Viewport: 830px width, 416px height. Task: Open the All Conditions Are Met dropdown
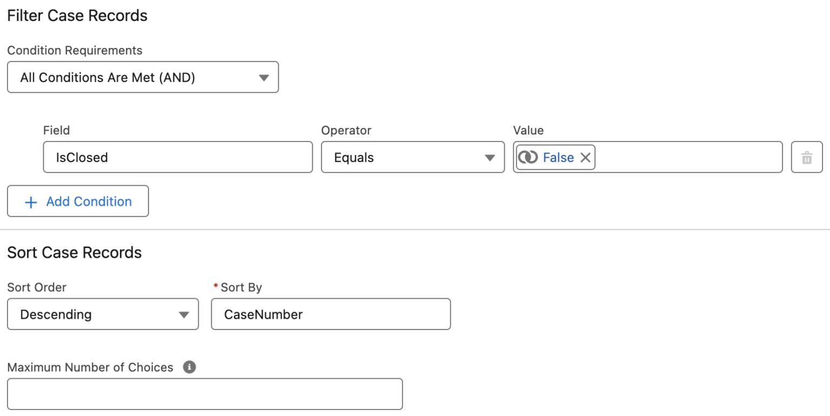pos(143,77)
